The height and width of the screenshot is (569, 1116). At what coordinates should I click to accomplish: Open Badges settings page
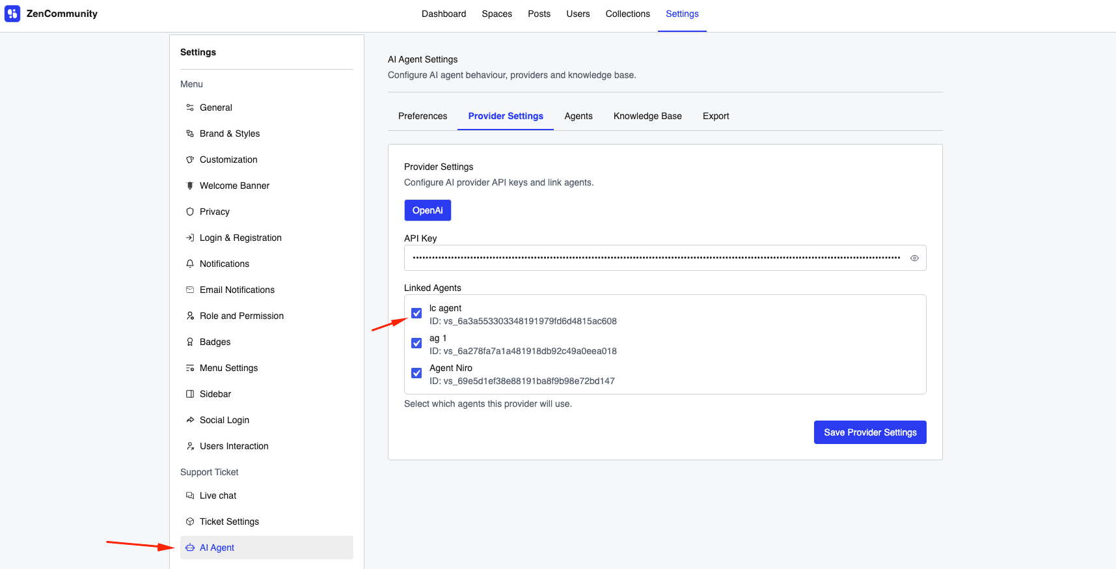[x=267, y=342]
